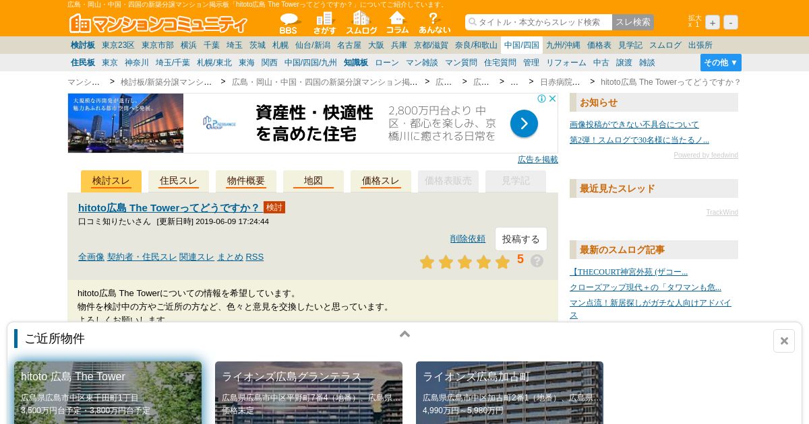This screenshot has width=809, height=424.
Task: Open the RSS feed link
Action: pos(255,257)
